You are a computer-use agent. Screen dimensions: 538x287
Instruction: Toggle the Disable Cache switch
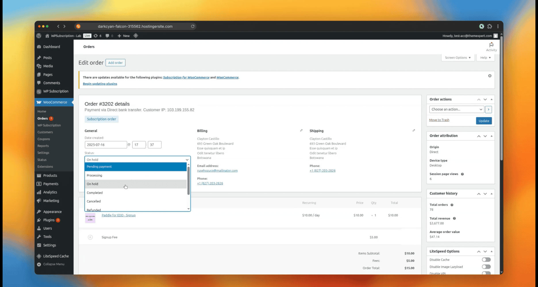[x=486, y=260]
